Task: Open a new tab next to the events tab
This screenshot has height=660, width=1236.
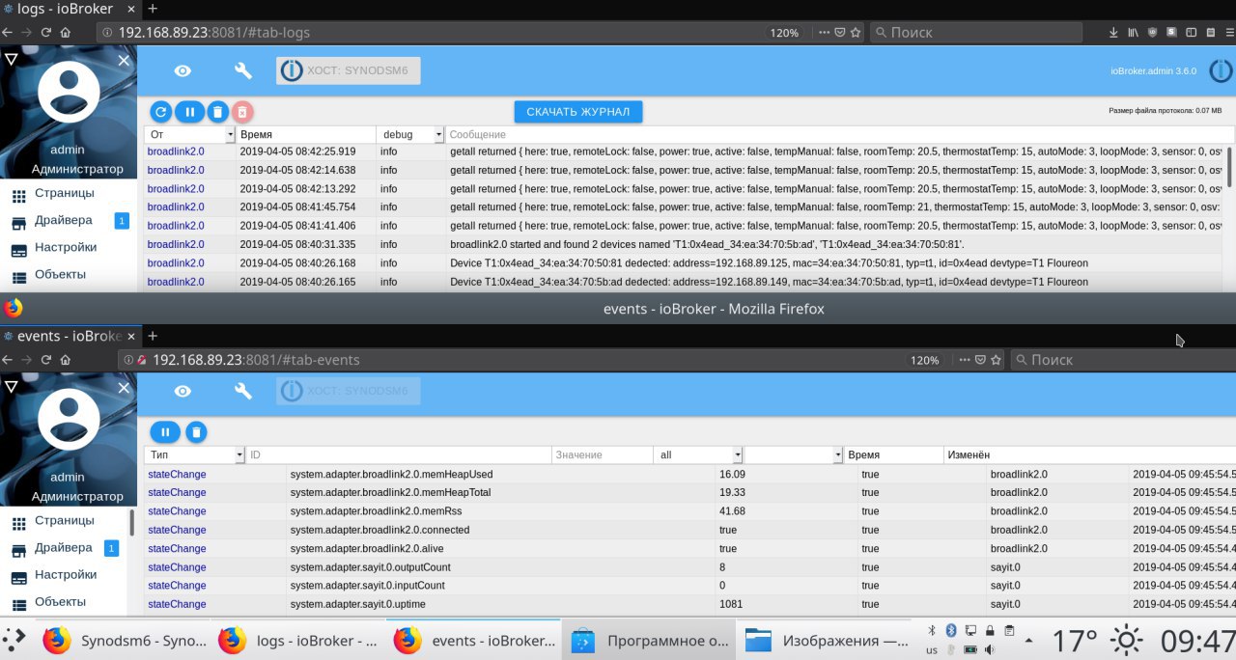Action: (153, 336)
